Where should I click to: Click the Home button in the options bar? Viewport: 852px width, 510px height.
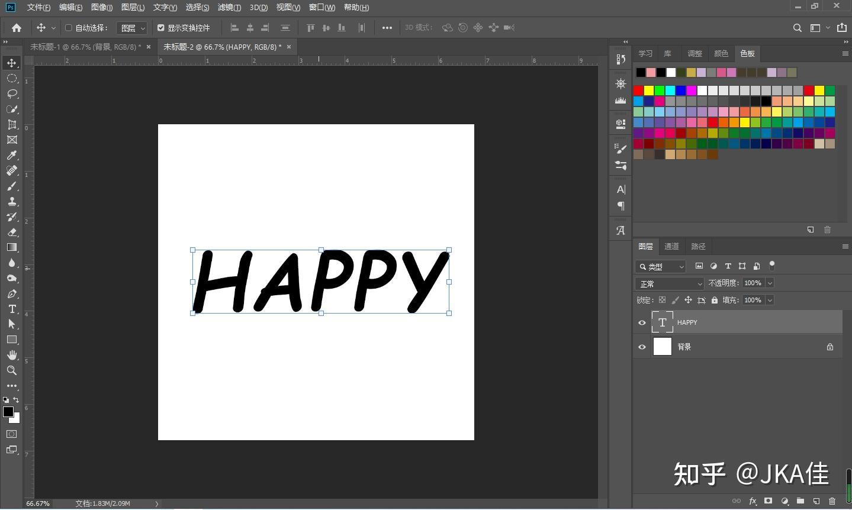(16, 27)
